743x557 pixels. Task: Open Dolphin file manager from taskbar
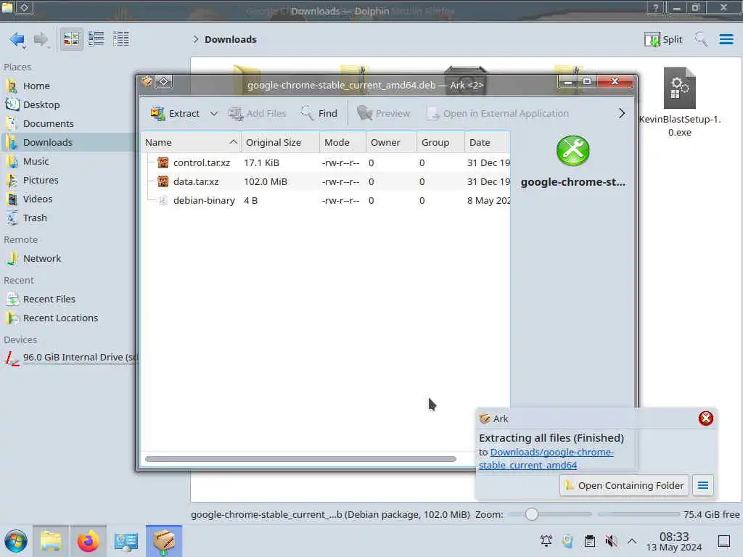click(51, 541)
